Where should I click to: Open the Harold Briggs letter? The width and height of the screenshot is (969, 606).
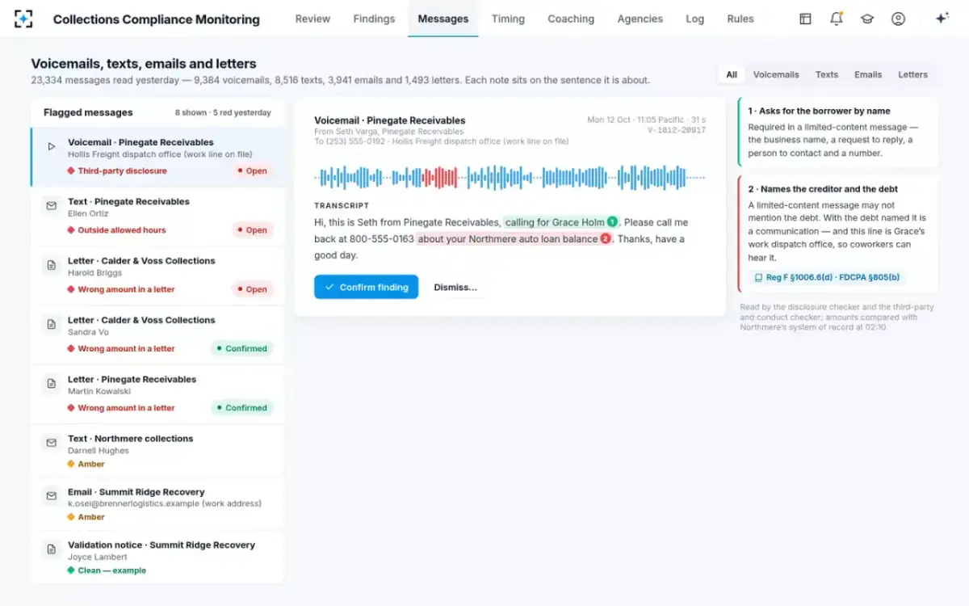[157, 276]
